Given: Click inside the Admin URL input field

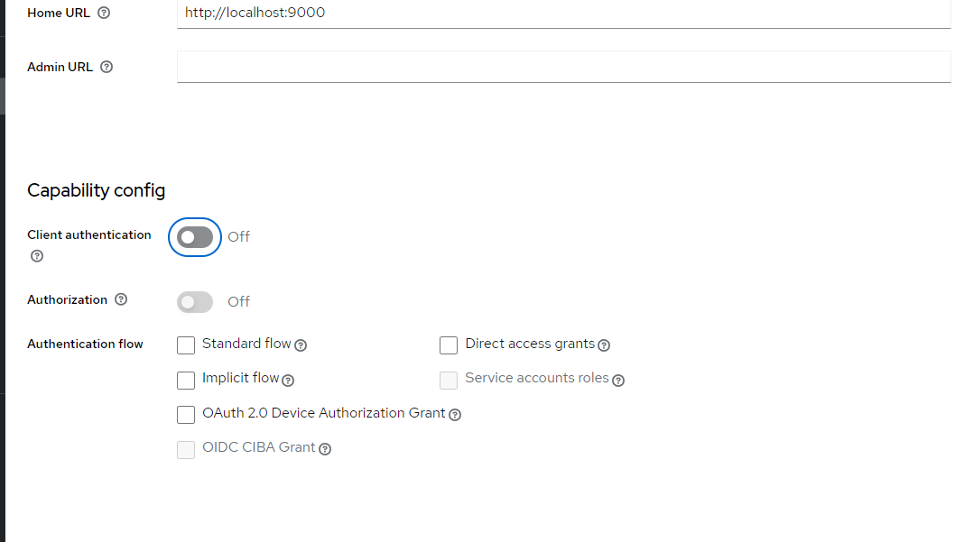Looking at the screenshot, I should (x=563, y=66).
